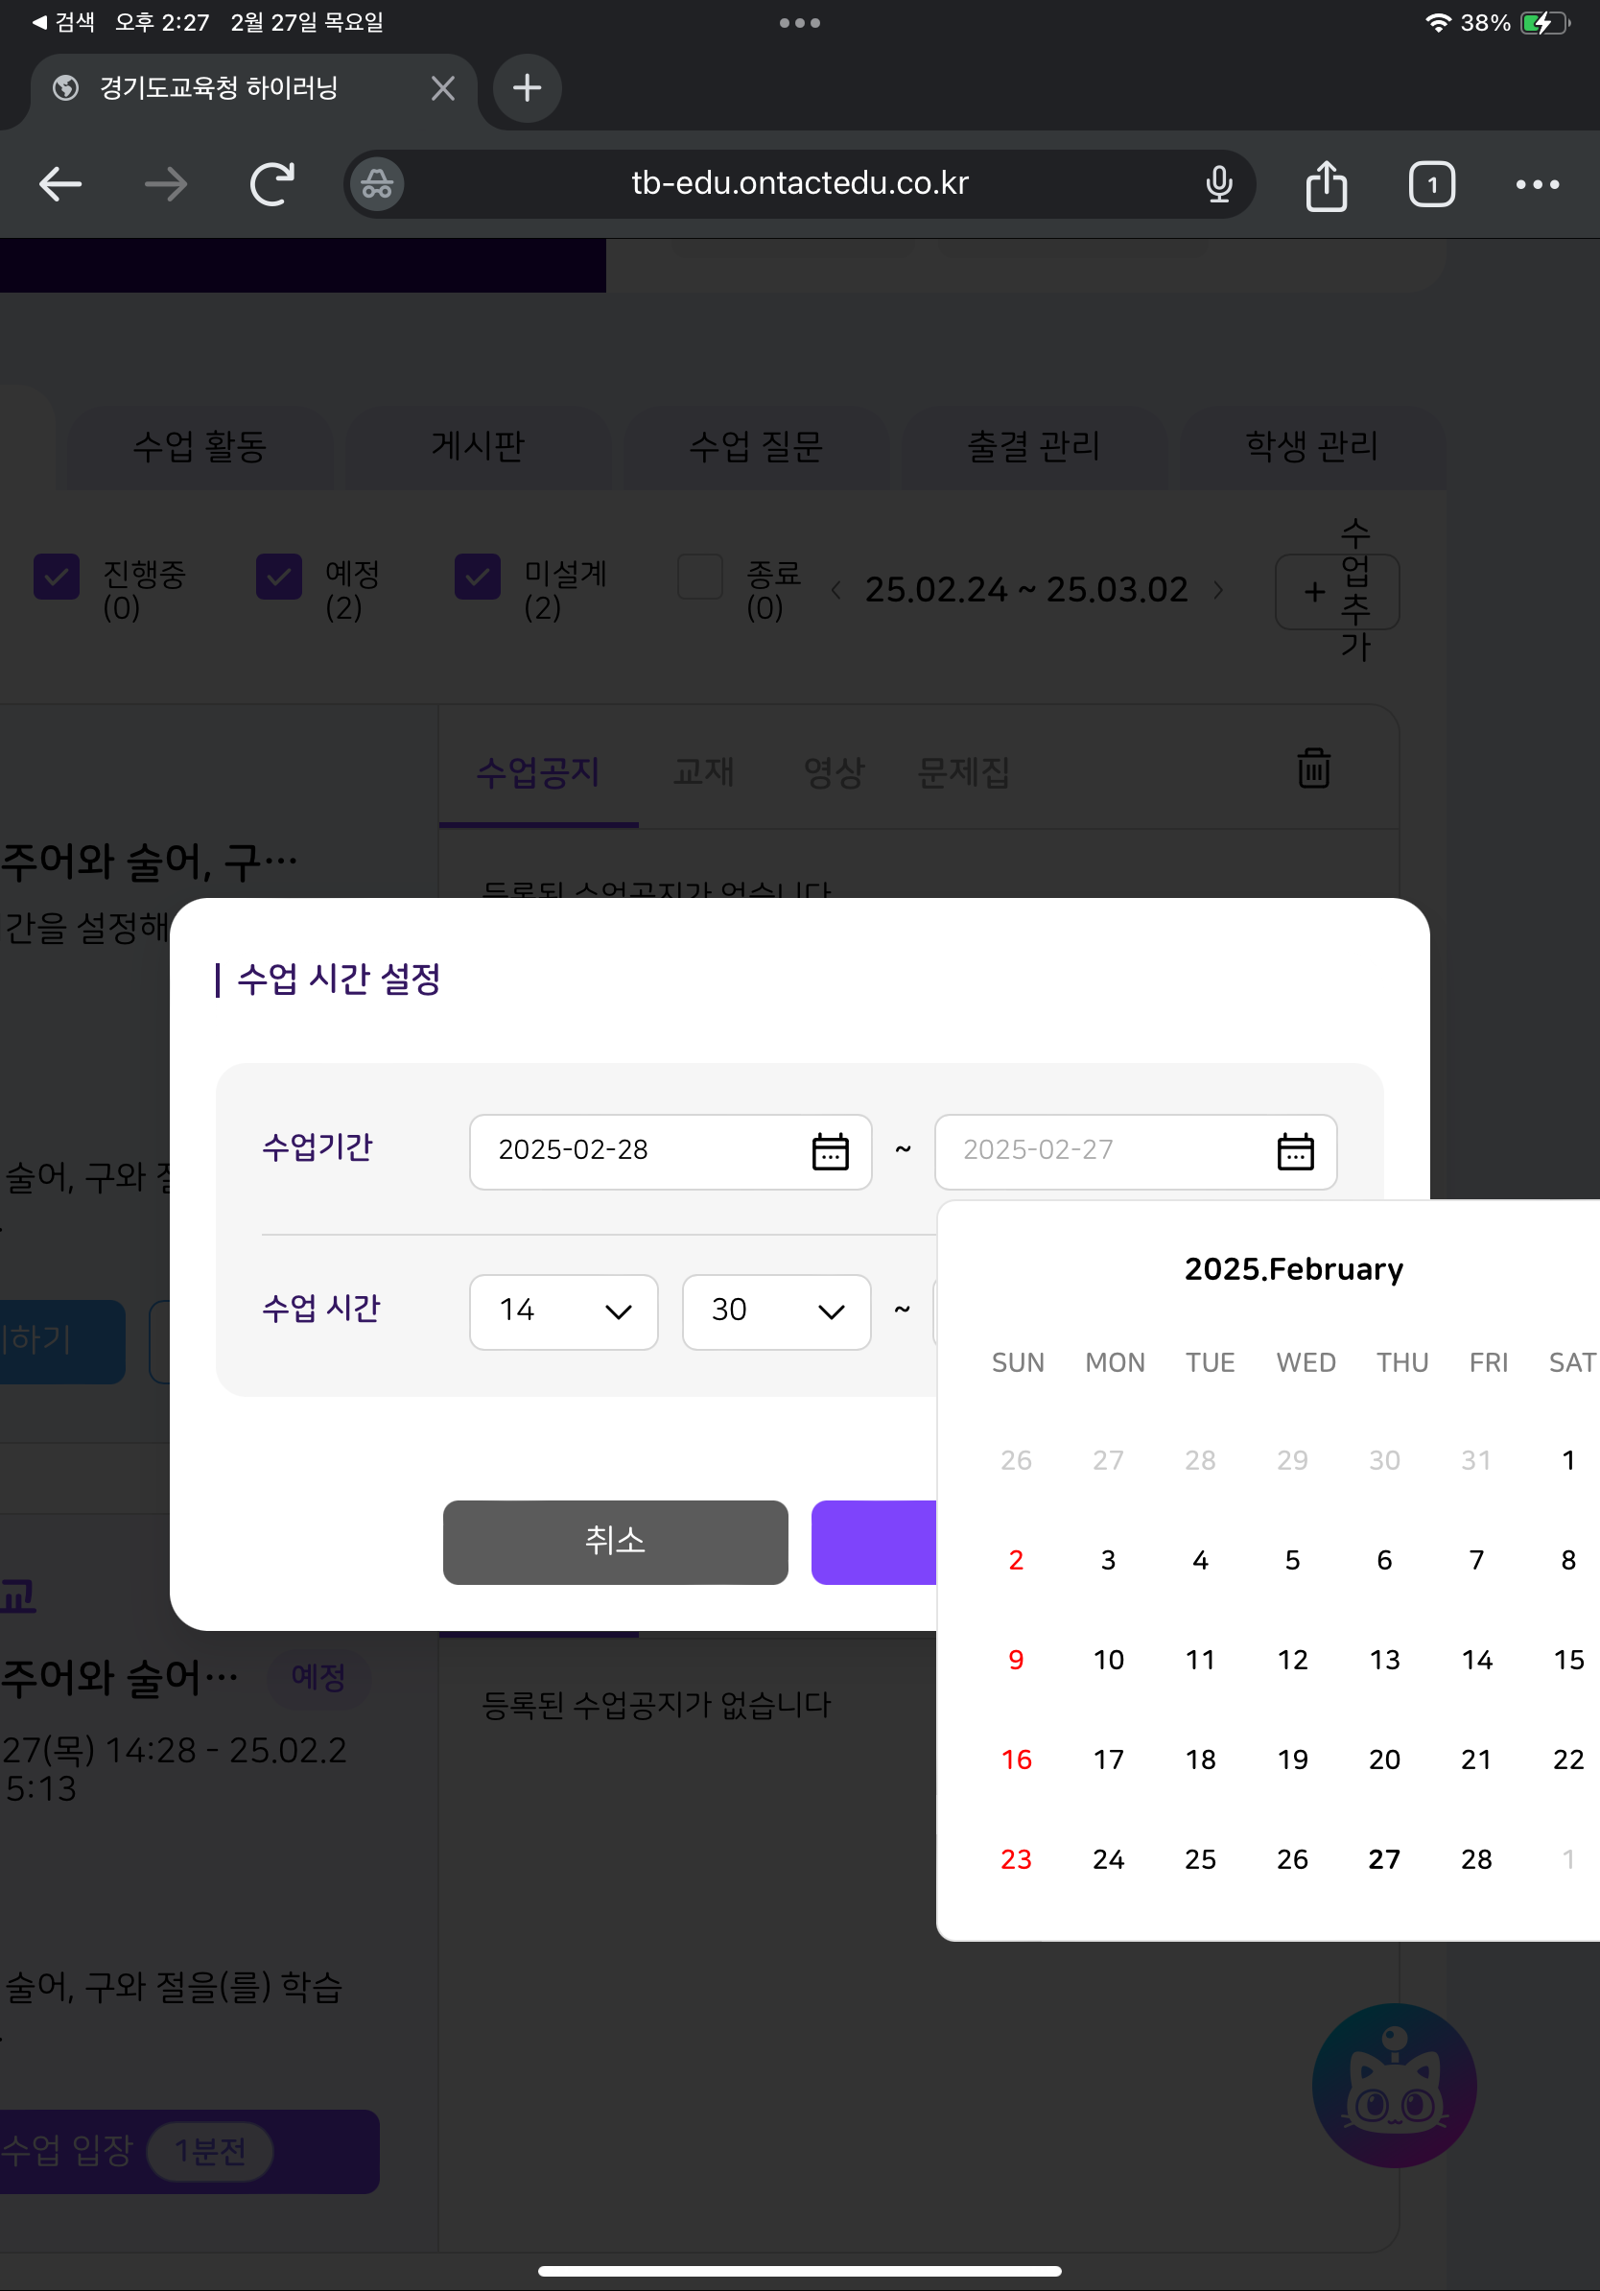This screenshot has height=2291, width=1600.
Task: Click the end date calendar picker icon
Action: pyautogui.click(x=1294, y=1151)
